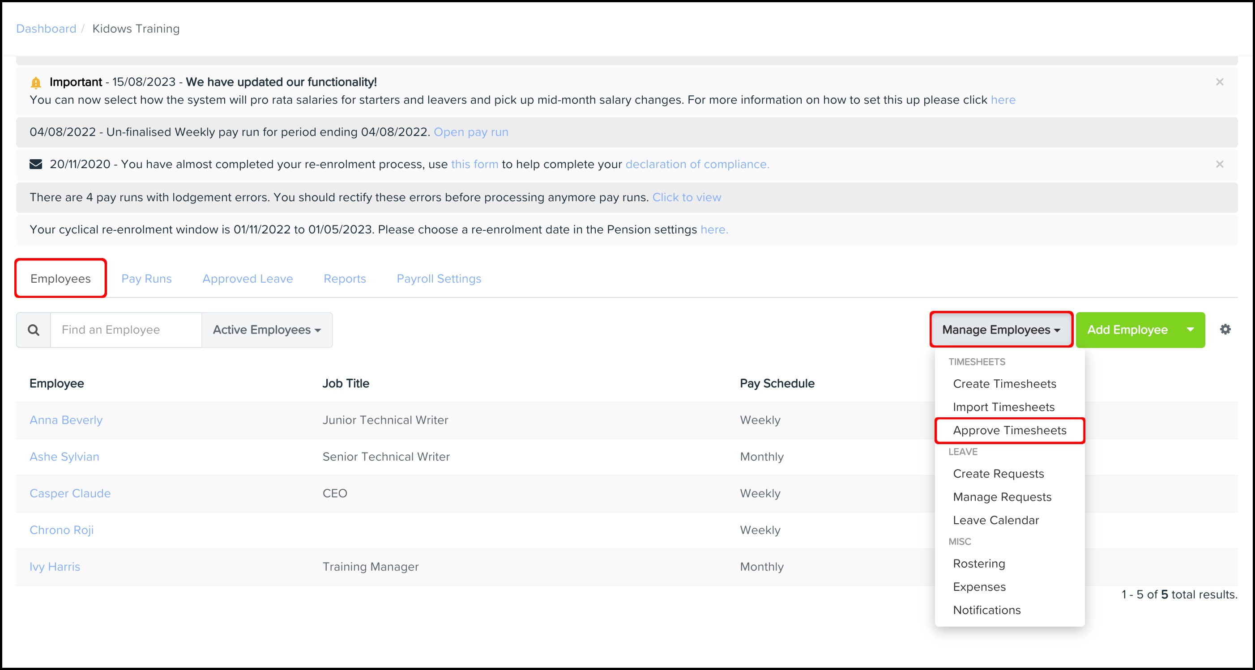
Task: Choose Leave Calendar from menu
Action: tap(995, 520)
